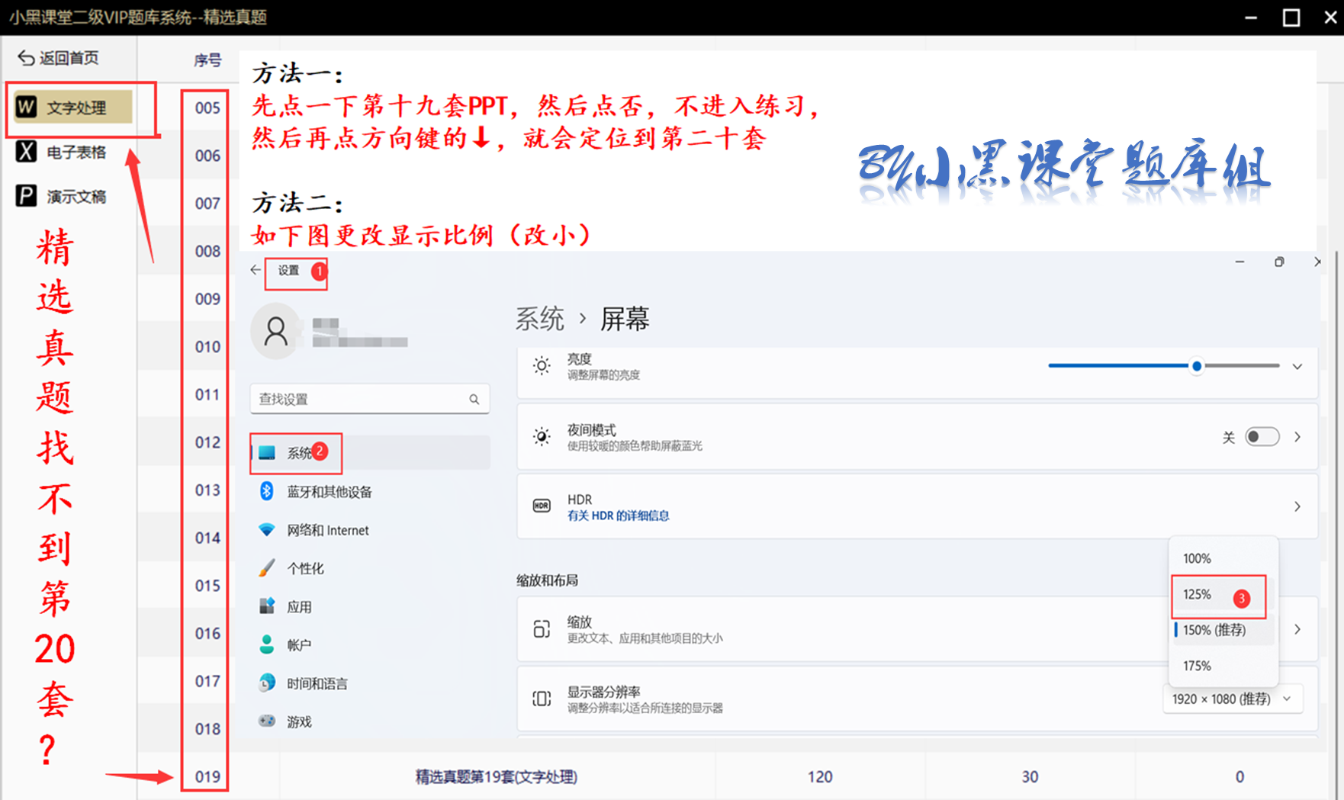Click the Bluetooth icon for 蓝牙和其他设备
This screenshot has height=800, width=1344.
(x=266, y=491)
